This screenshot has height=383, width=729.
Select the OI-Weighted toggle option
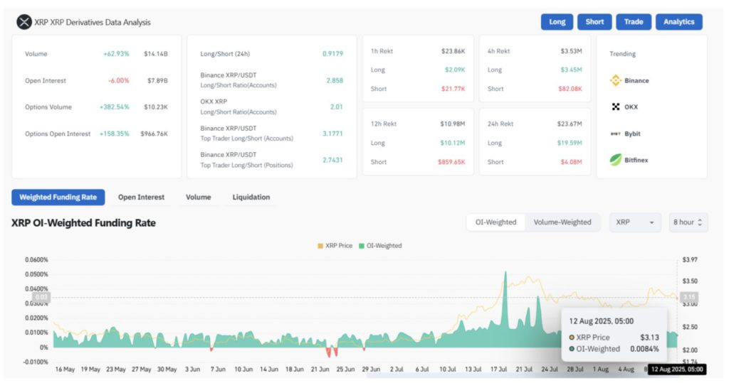(496, 222)
